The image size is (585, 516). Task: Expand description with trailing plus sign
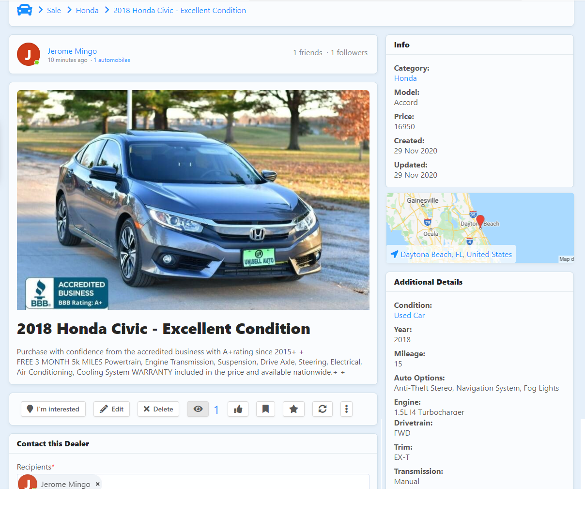[343, 372]
